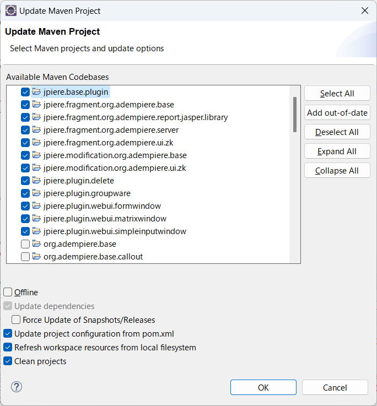
Task: Click the folder icon of jpiere.plugin.delete
Action: (36, 181)
